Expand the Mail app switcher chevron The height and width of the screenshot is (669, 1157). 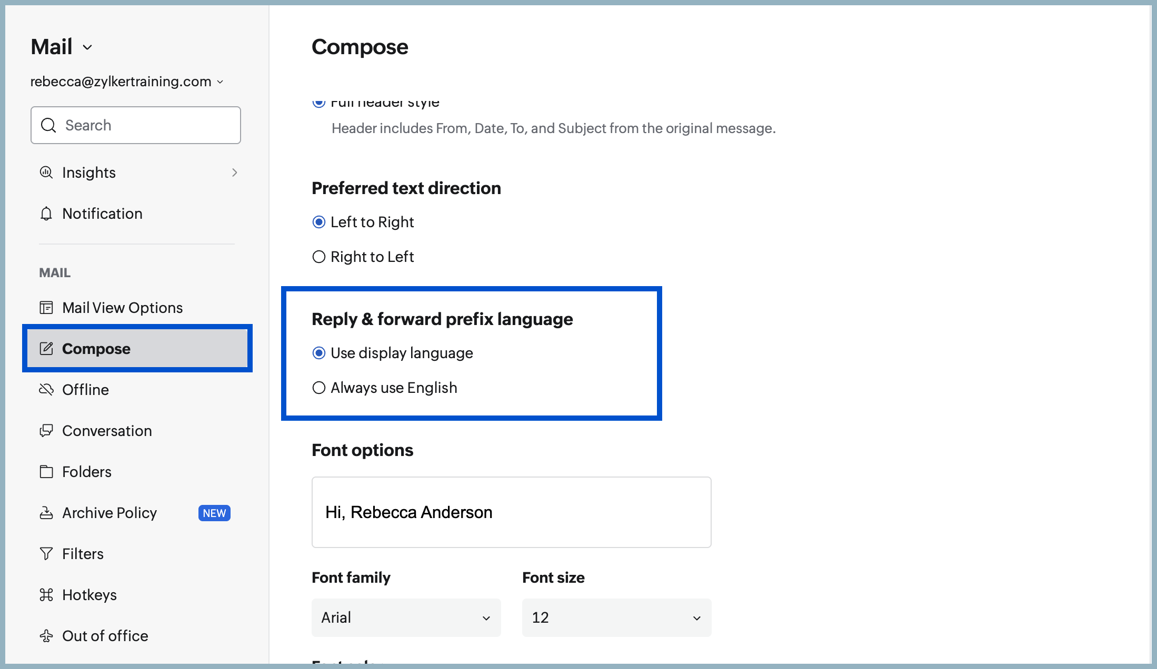(x=87, y=47)
